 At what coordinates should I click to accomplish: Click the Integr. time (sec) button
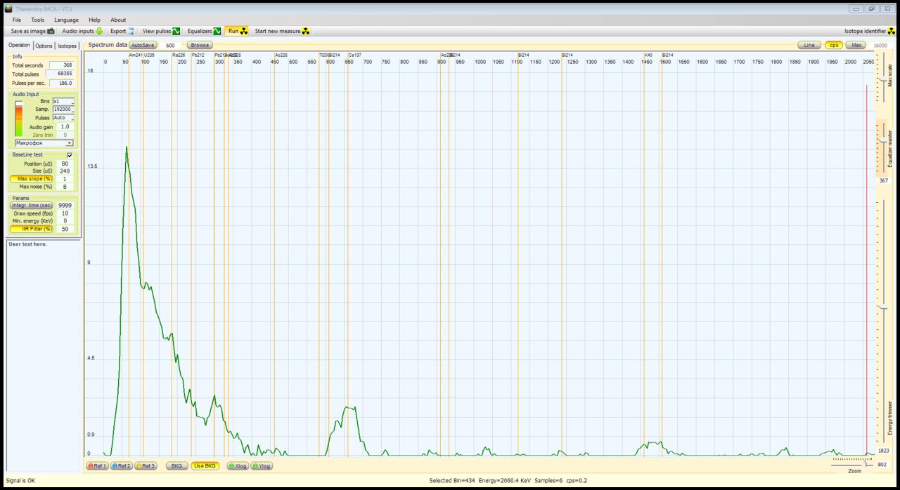pos(31,205)
